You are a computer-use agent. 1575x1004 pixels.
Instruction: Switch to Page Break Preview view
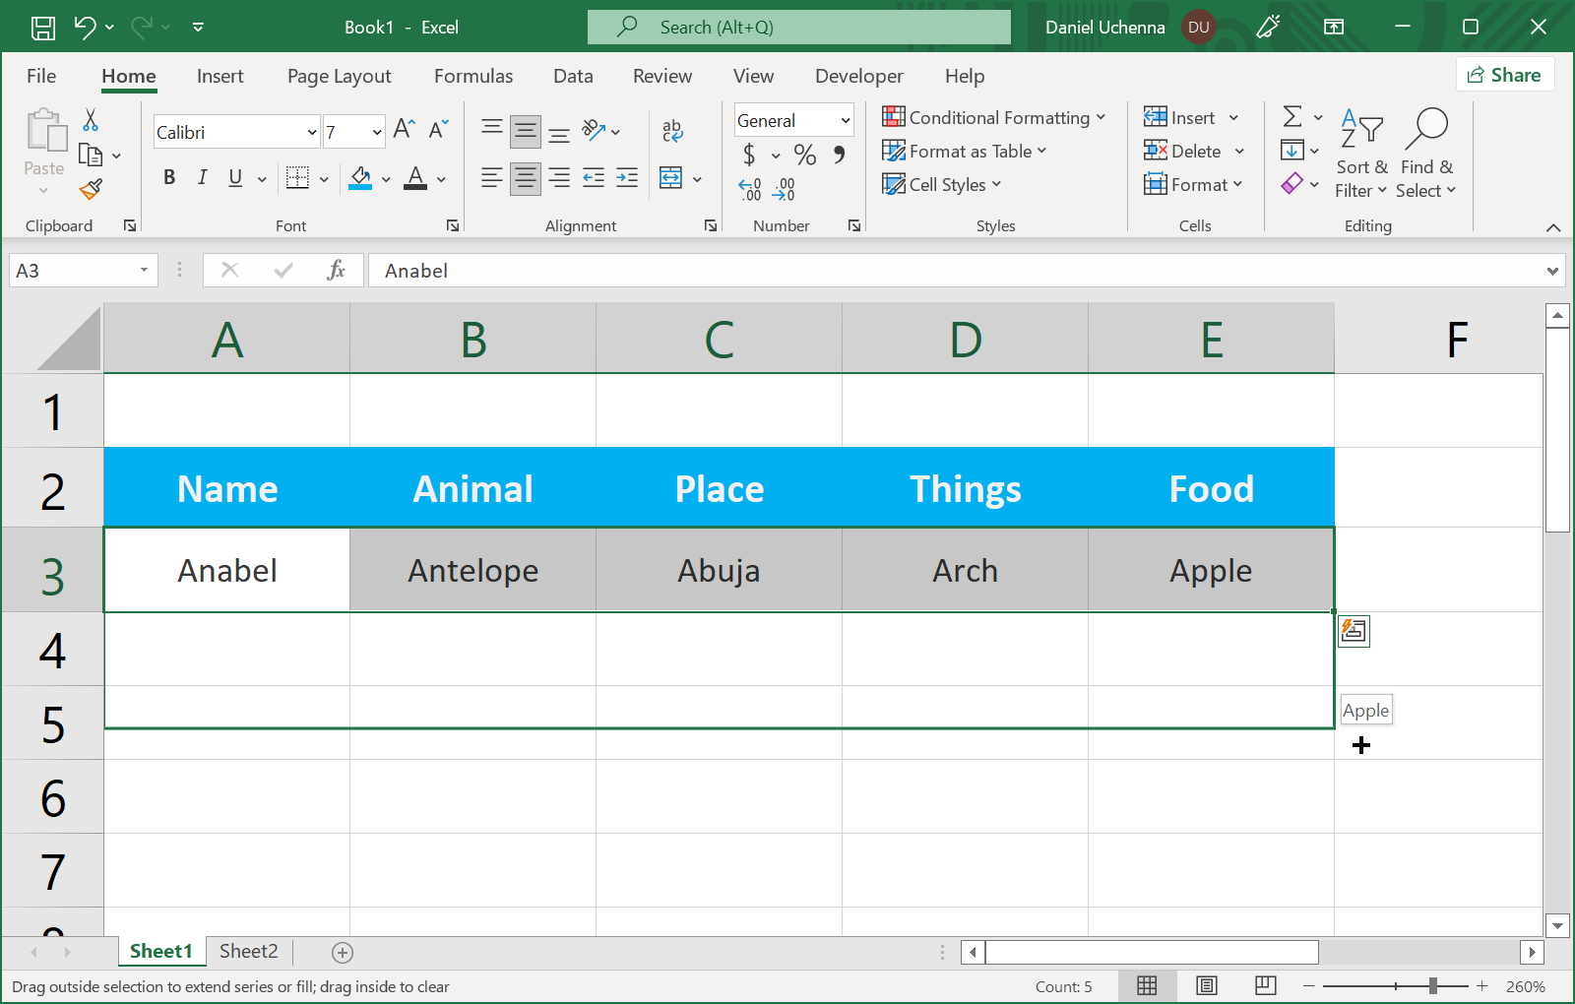pos(1266,985)
